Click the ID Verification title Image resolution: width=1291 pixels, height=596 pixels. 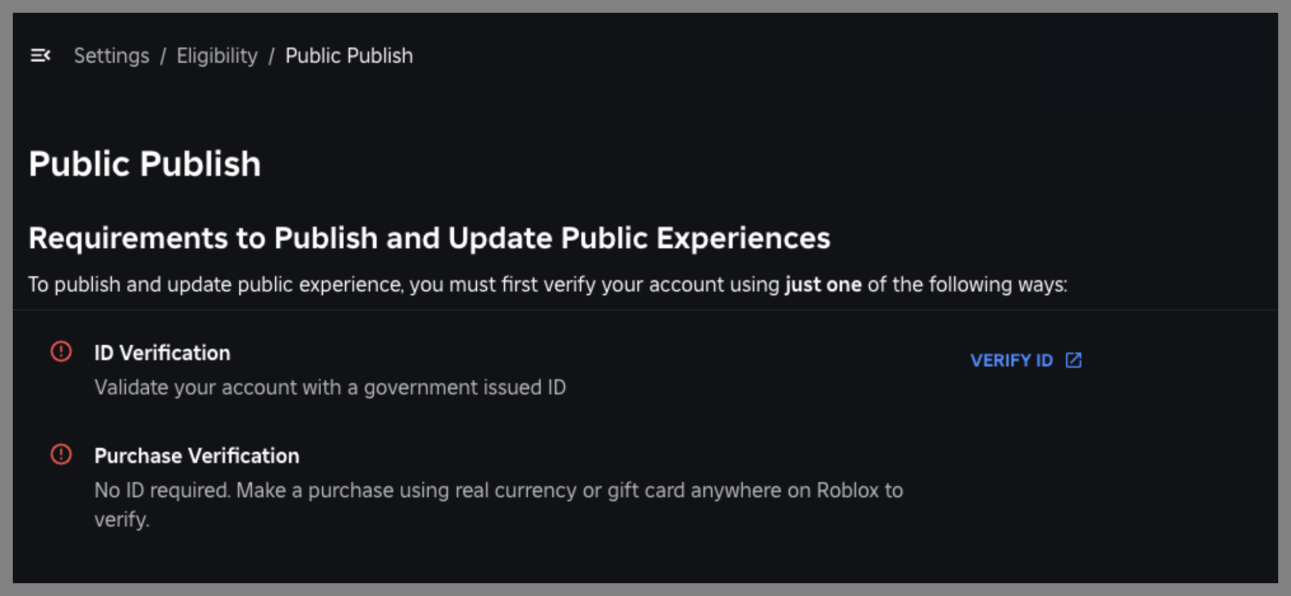coord(162,353)
